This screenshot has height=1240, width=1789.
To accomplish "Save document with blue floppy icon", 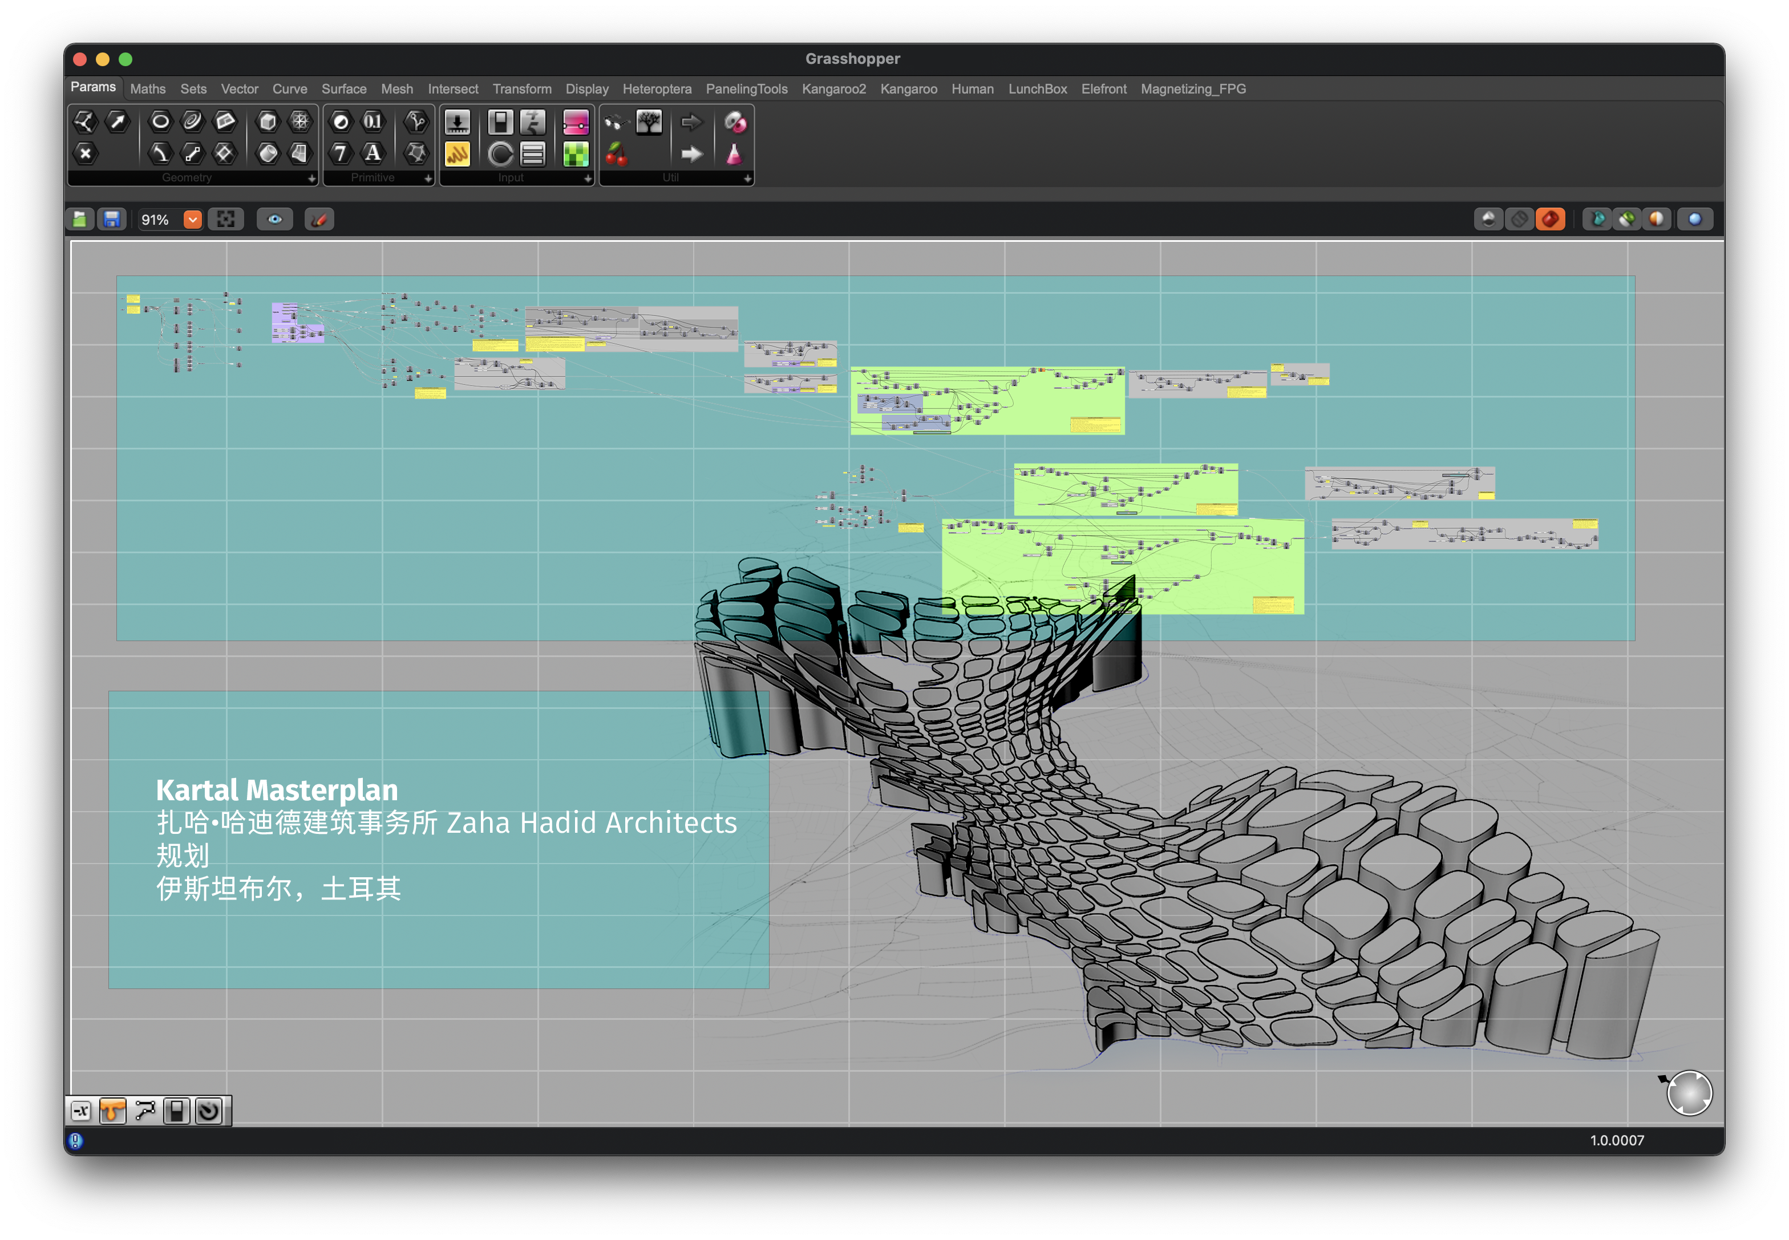I will point(112,220).
